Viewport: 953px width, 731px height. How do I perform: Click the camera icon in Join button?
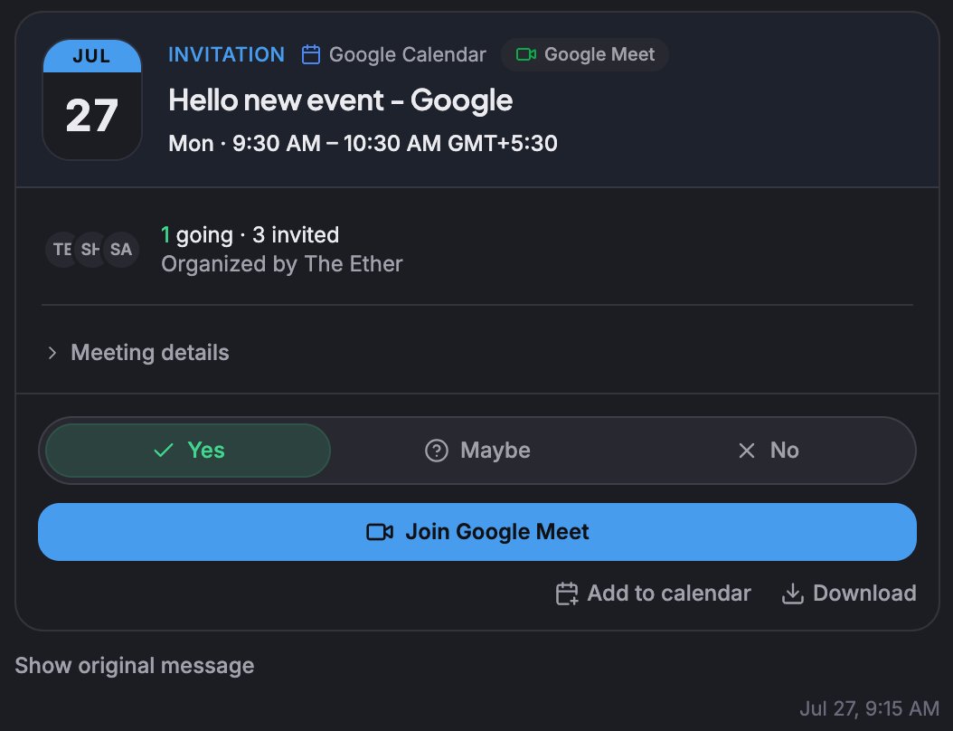click(x=380, y=532)
